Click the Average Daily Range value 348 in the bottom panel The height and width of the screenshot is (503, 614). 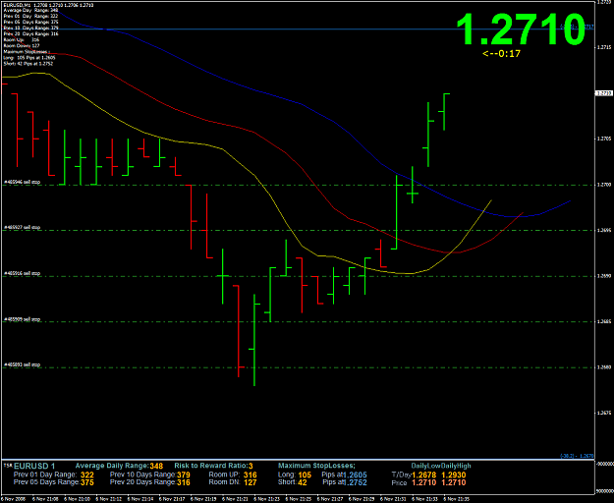pyautogui.click(x=156, y=466)
